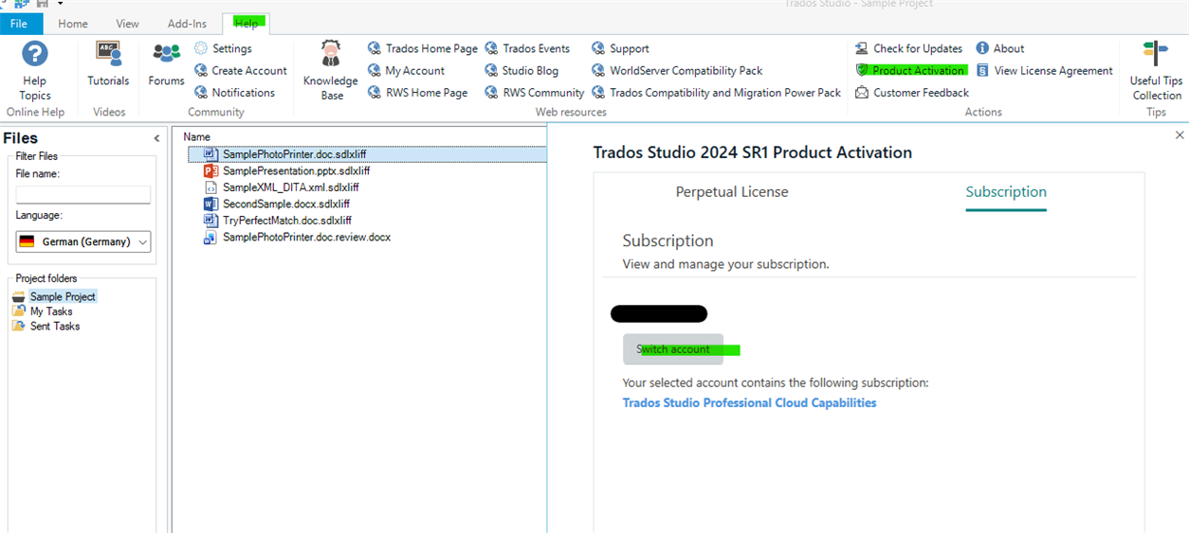Select the Subscription tab
The width and height of the screenshot is (1189, 533).
(x=1006, y=192)
